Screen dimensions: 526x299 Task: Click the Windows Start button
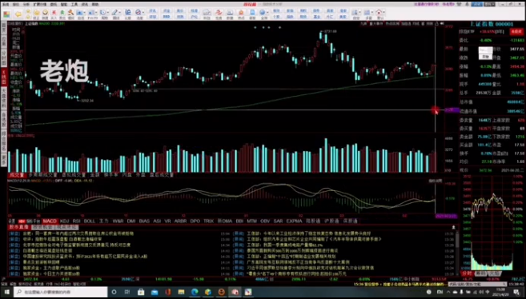point(6,292)
